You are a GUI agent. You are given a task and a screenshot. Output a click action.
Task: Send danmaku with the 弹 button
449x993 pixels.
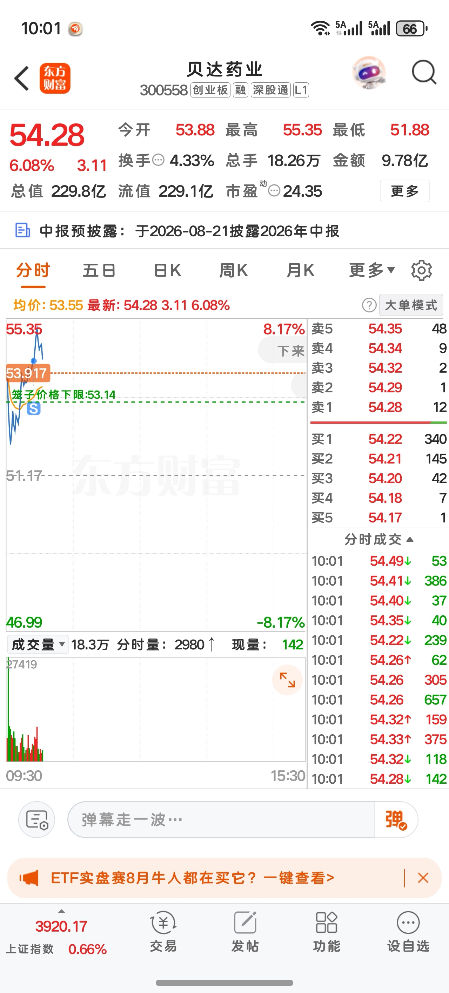tap(396, 819)
